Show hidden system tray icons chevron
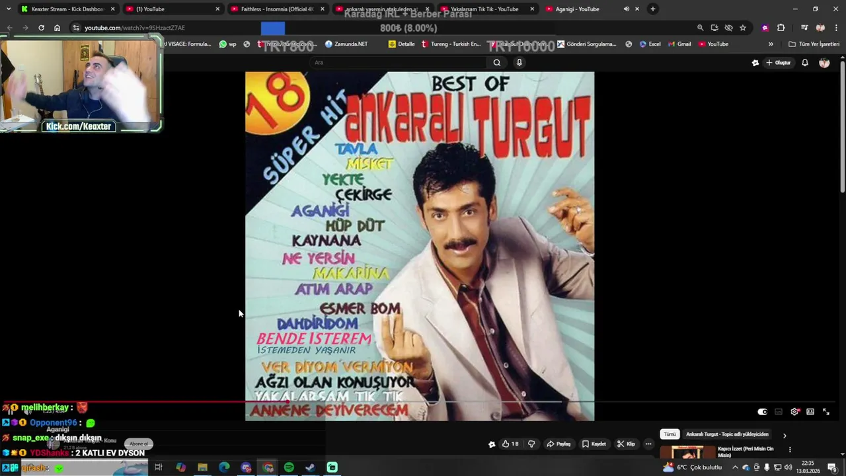The width and height of the screenshot is (846, 476). [x=735, y=467]
